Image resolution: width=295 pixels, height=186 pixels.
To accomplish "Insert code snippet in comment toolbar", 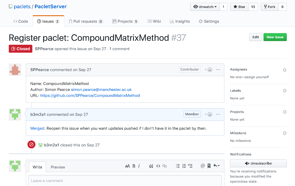I will pos(158,166).
